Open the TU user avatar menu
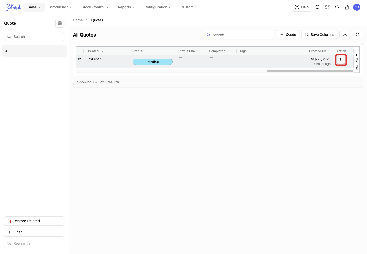 click(357, 7)
